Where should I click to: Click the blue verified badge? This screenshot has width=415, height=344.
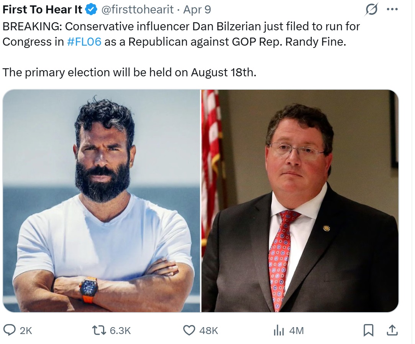pos(91,10)
